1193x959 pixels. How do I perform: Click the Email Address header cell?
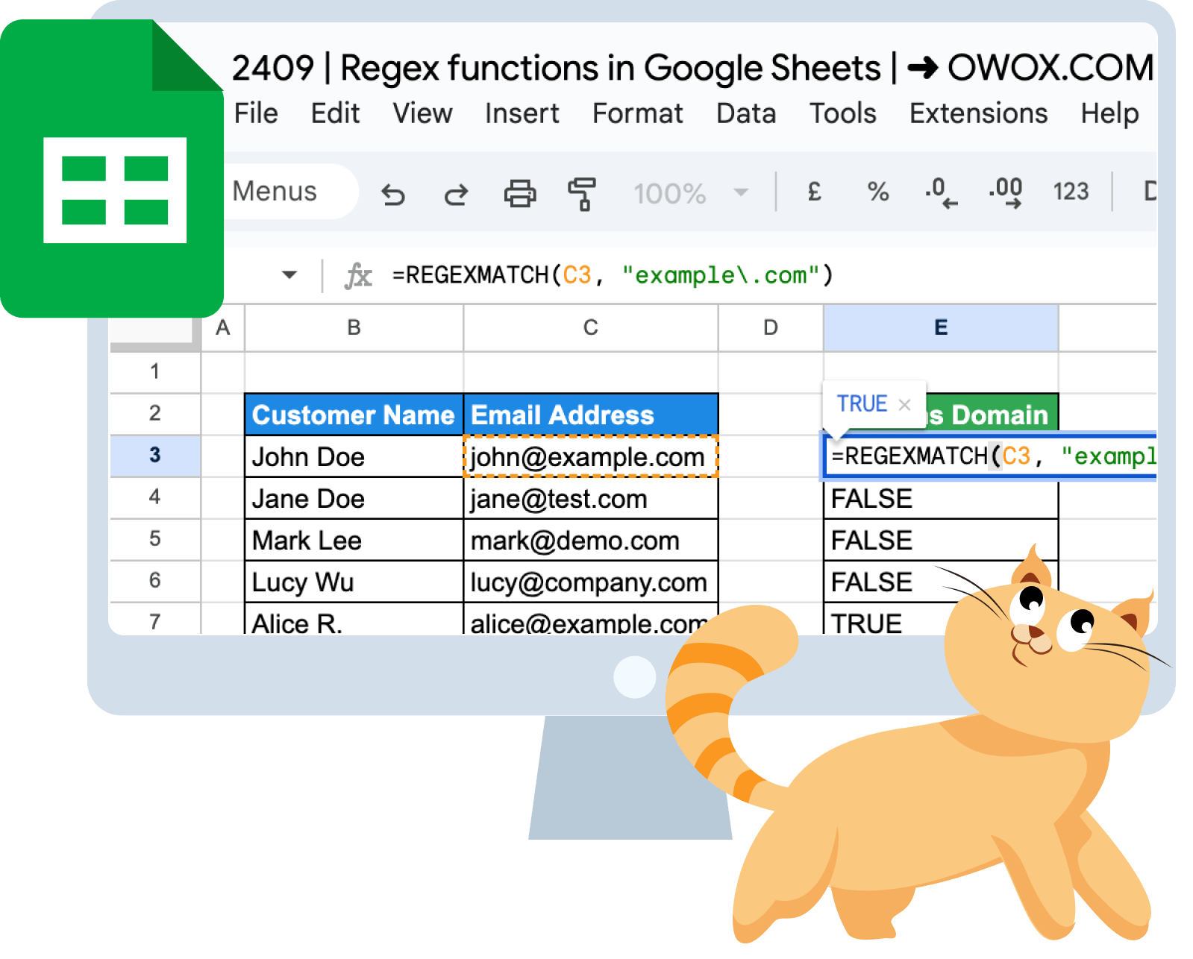590,415
